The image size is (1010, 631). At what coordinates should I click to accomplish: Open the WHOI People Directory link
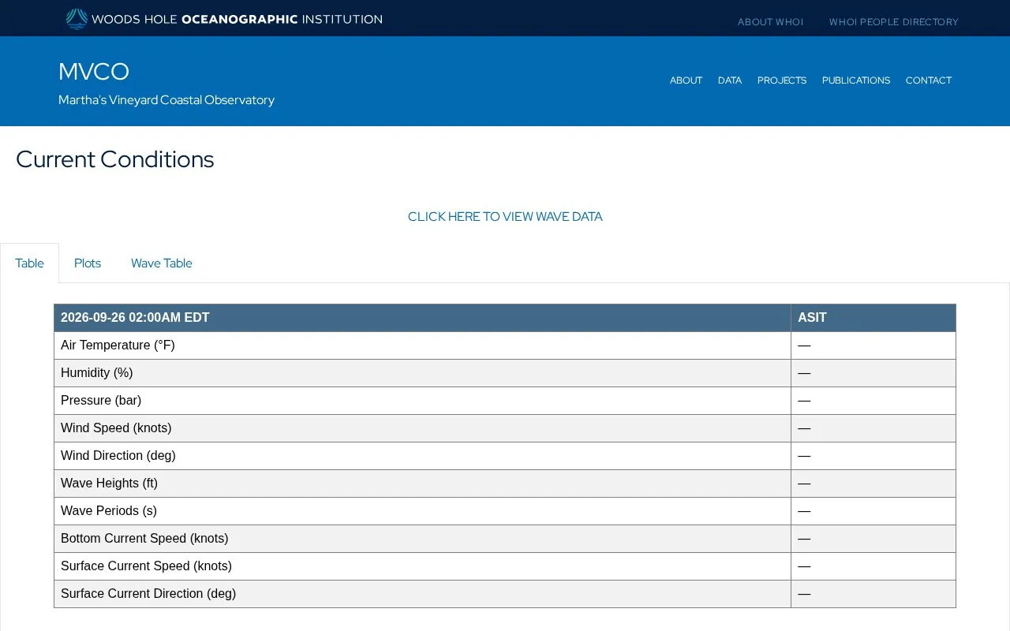click(893, 22)
